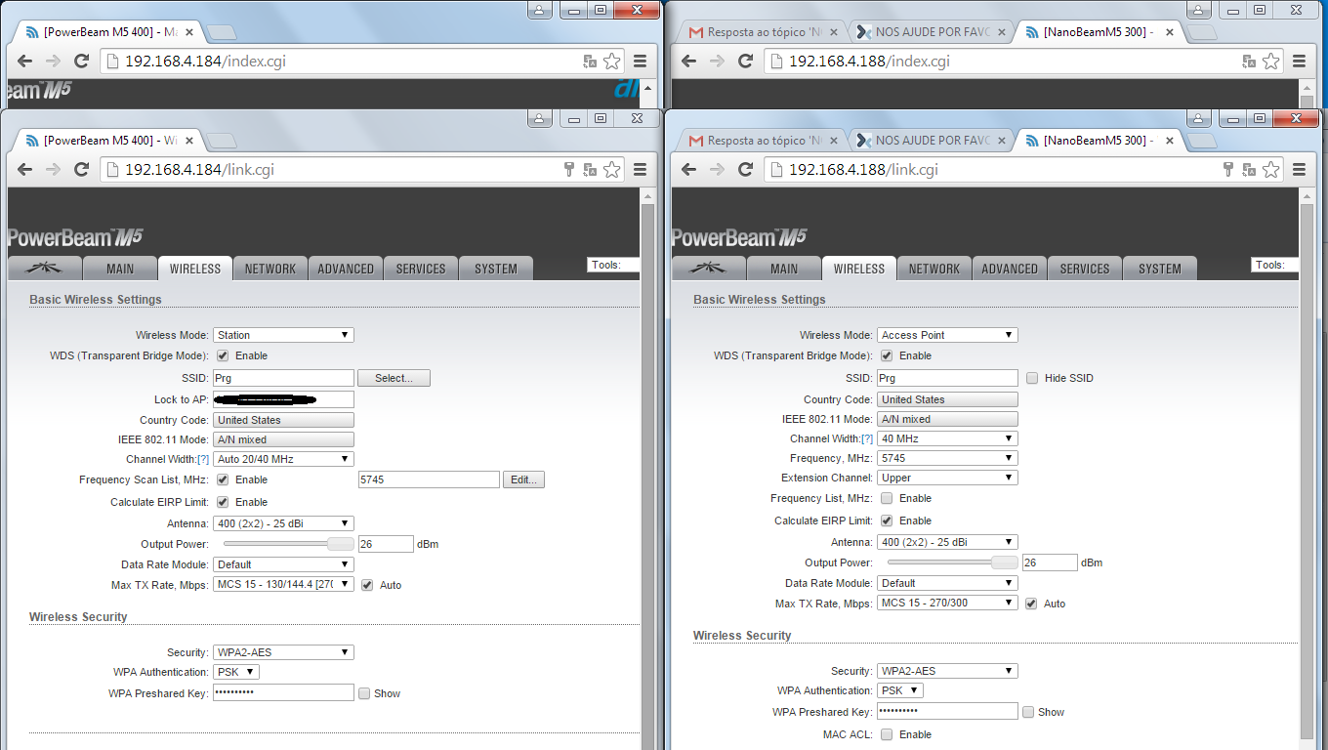Reload the 192.168.4.188/link.cgi page
Image resolution: width=1328 pixels, height=750 pixels.
click(746, 169)
